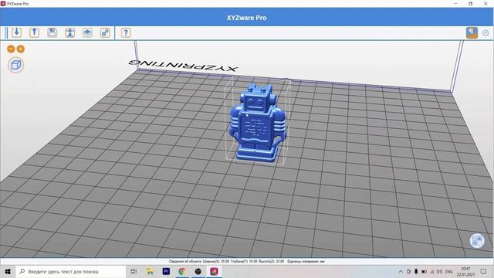Open the notification center icon
The width and height of the screenshot is (494, 278).
click(x=483, y=271)
